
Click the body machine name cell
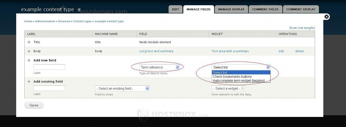(x=99, y=51)
